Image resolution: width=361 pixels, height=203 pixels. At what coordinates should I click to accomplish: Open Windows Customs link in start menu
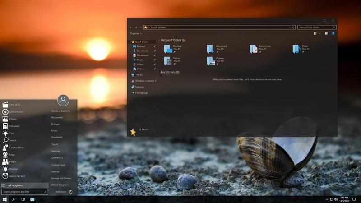[60, 111]
